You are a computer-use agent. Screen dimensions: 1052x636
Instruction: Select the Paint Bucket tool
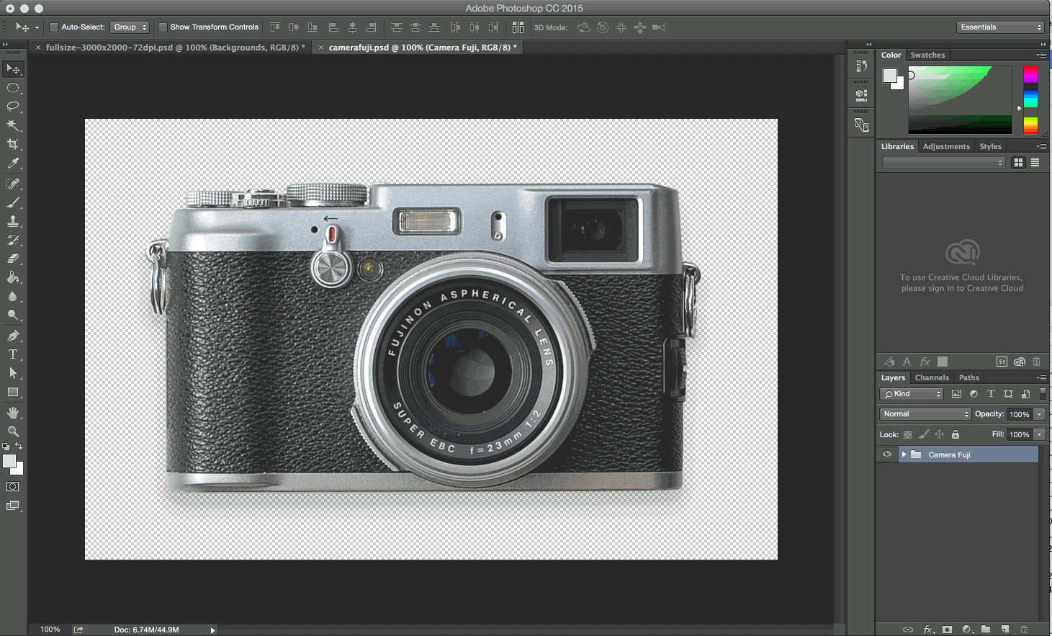pyautogui.click(x=13, y=277)
